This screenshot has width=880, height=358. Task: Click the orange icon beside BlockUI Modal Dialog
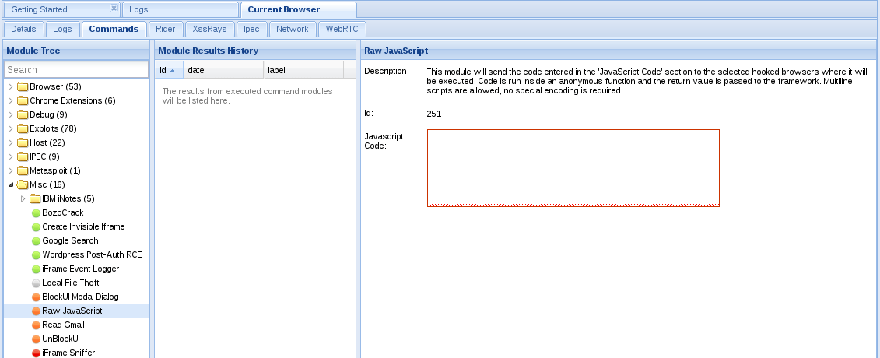[36, 297]
